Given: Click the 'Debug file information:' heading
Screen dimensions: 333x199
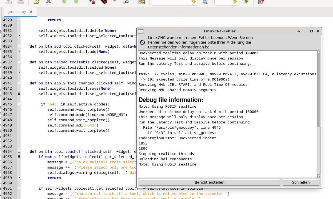Looking at the screenshot, I should pyautogui.click(x=171, y=100).
